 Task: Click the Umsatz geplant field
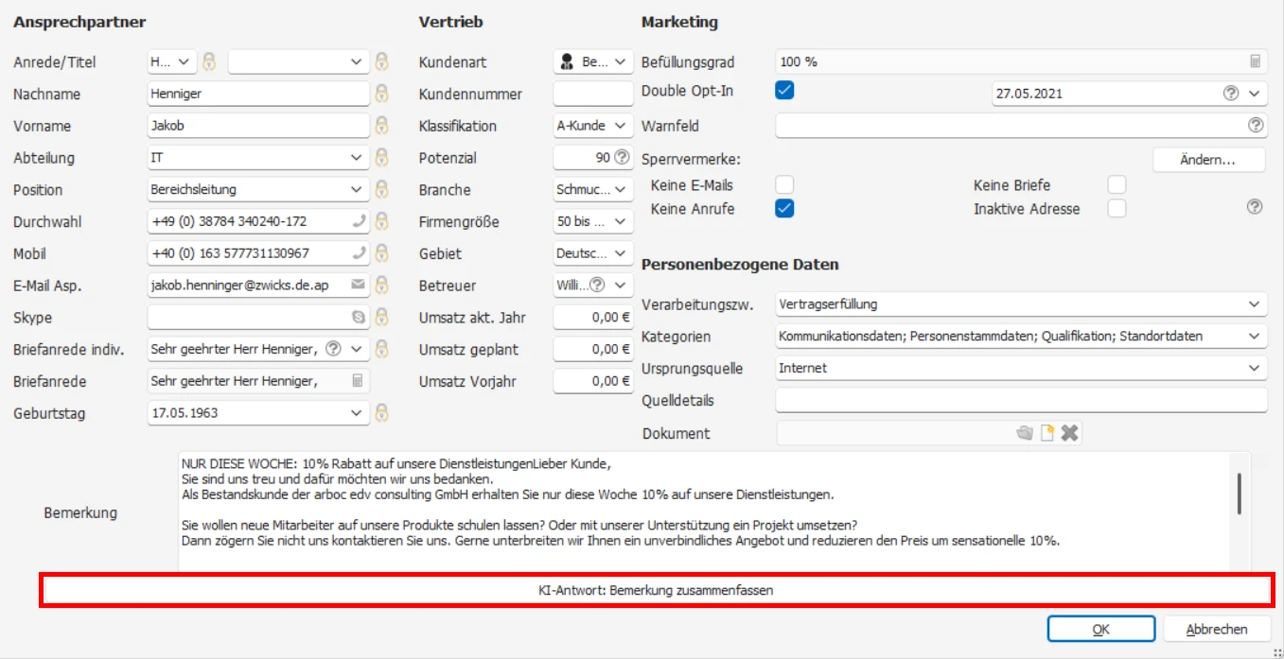pos(593,349)
